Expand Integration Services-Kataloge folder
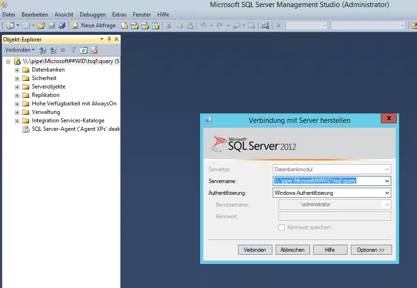417x288 pixels. pyautogui.click(x=17, y=121)
